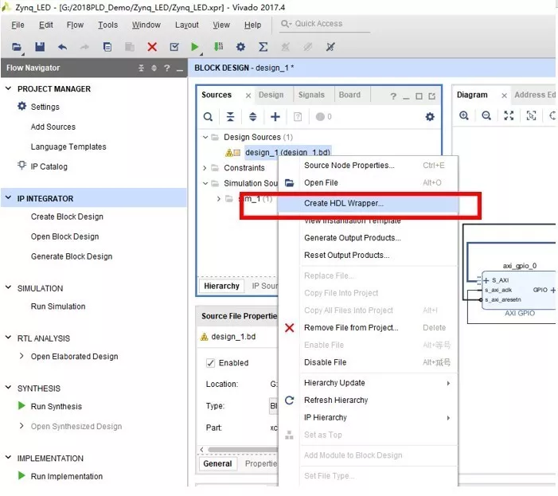
Task: Collapse Design Sources tree node
Action: [x=205, y=137]
